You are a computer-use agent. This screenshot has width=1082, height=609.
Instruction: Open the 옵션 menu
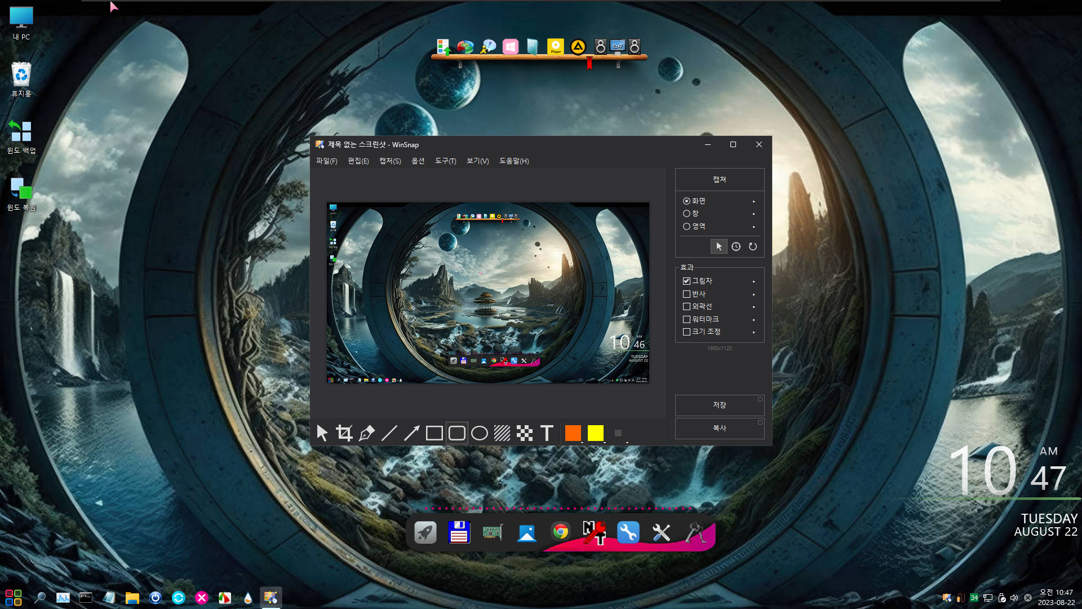click(x=418, y=161)
